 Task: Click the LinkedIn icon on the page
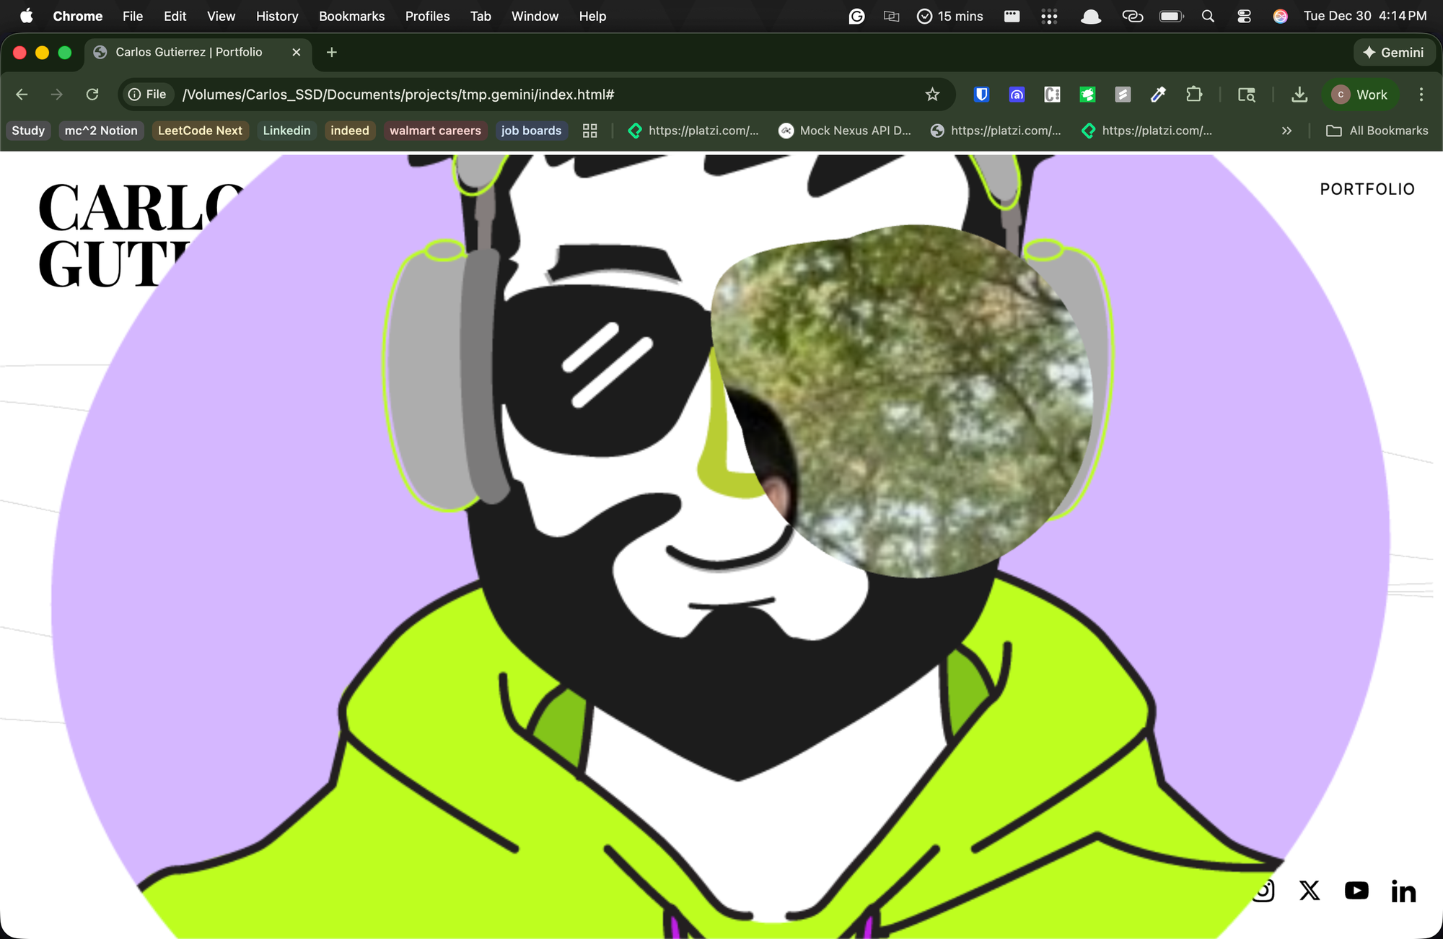(1403, 891)
